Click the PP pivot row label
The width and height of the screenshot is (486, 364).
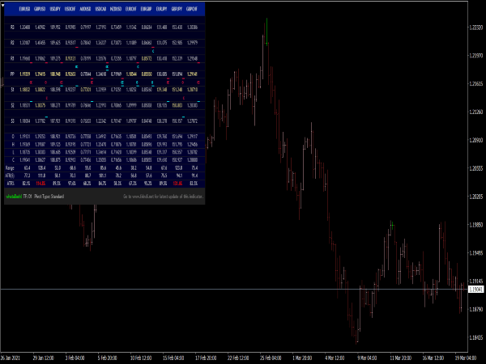click(x=12, y=74)
